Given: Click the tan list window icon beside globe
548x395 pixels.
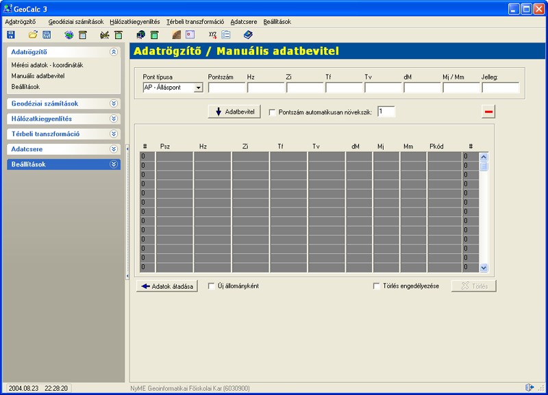Looking at the screenshot, I should click(x=82, y=35).
